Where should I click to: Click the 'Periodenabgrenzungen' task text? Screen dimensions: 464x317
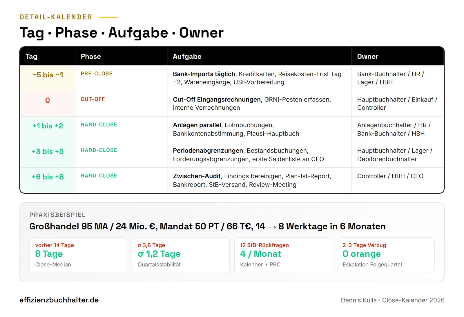click(208, 151)
